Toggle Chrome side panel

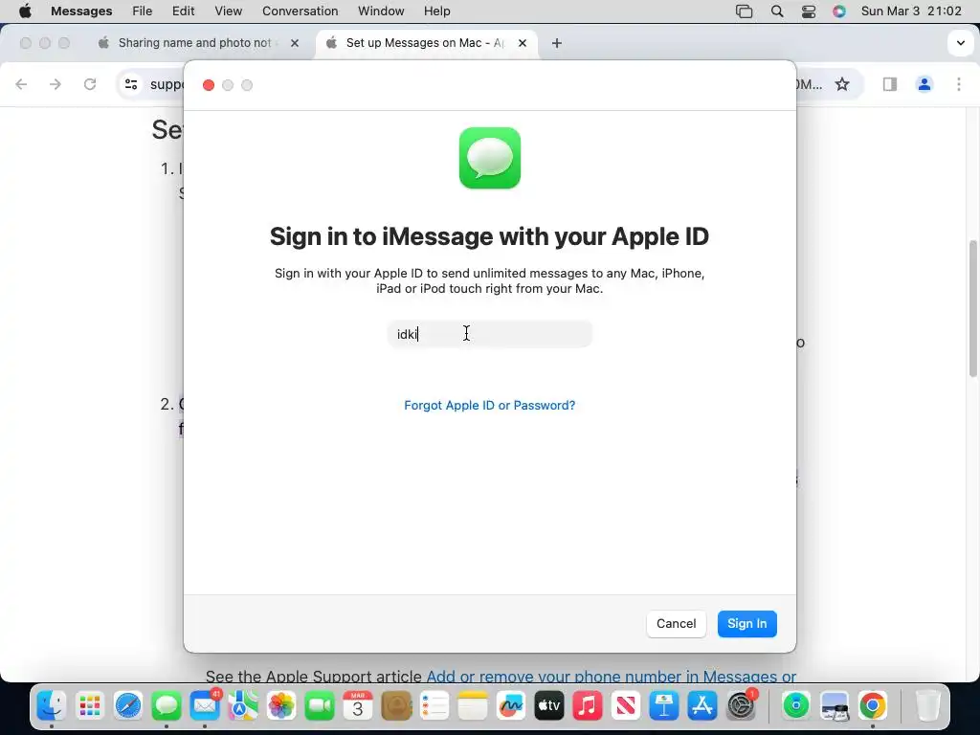point(890,84)
